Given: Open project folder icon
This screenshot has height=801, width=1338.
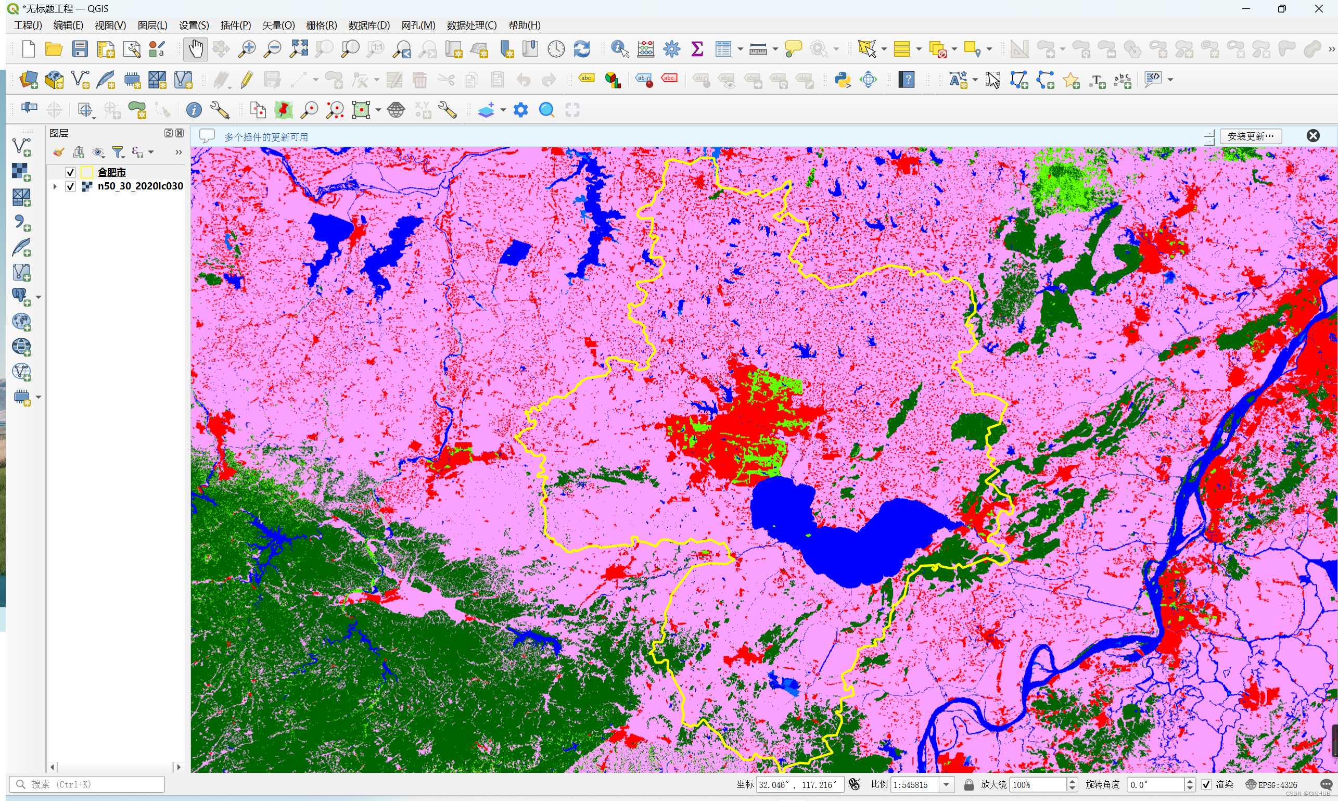Looking at the screenshot, I should [x=54, y=49].
